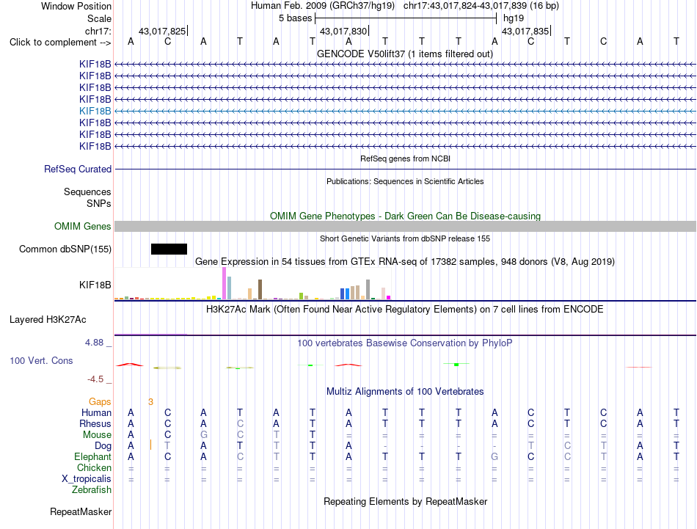The width and height of the screenshot is (697, 529).
Task: Click the RepeatMasker track label
Action: [81, 511]
